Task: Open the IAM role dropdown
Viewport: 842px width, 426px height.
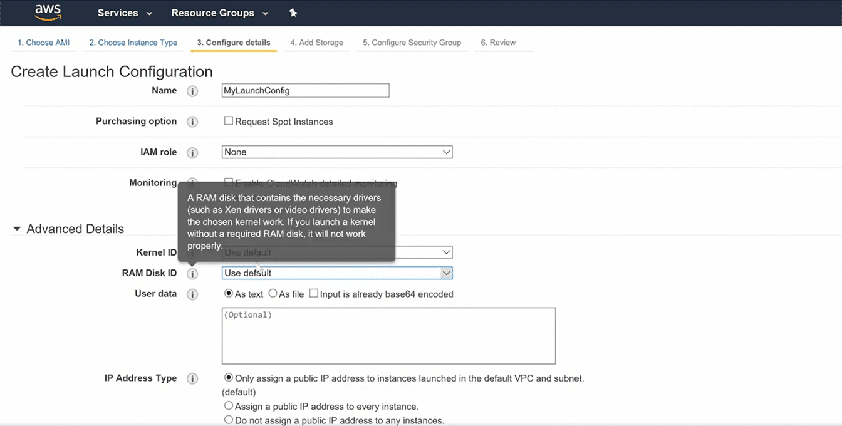Action: pyautogui.click(x=337, y=152)
